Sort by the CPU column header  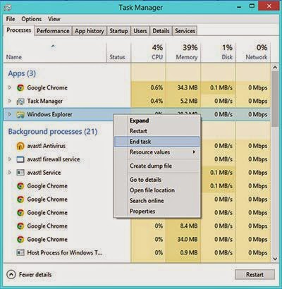(x=148, y=52)
